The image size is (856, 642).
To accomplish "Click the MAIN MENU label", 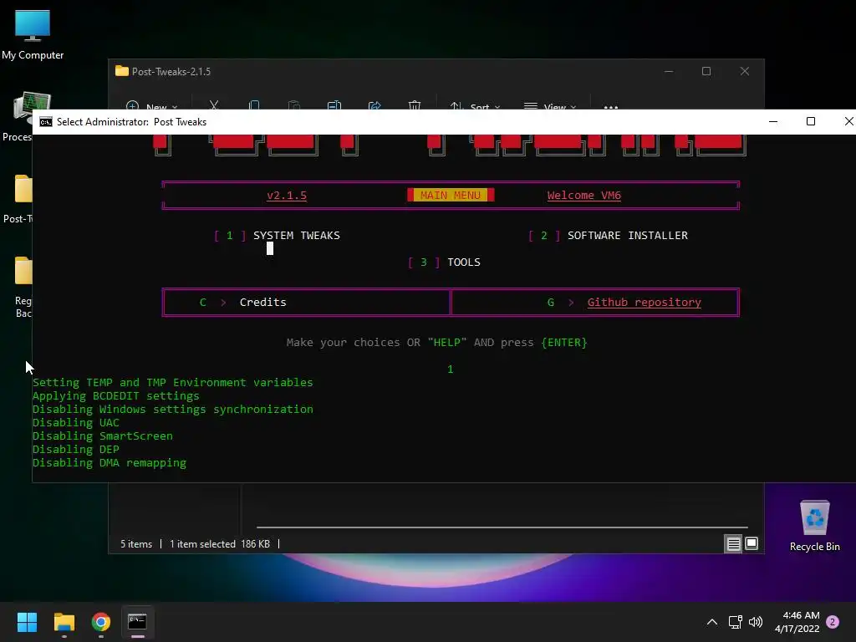I will tap(451, 195).
